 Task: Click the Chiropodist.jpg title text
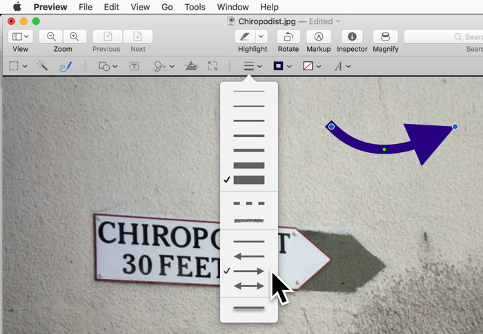pos(267,21)
